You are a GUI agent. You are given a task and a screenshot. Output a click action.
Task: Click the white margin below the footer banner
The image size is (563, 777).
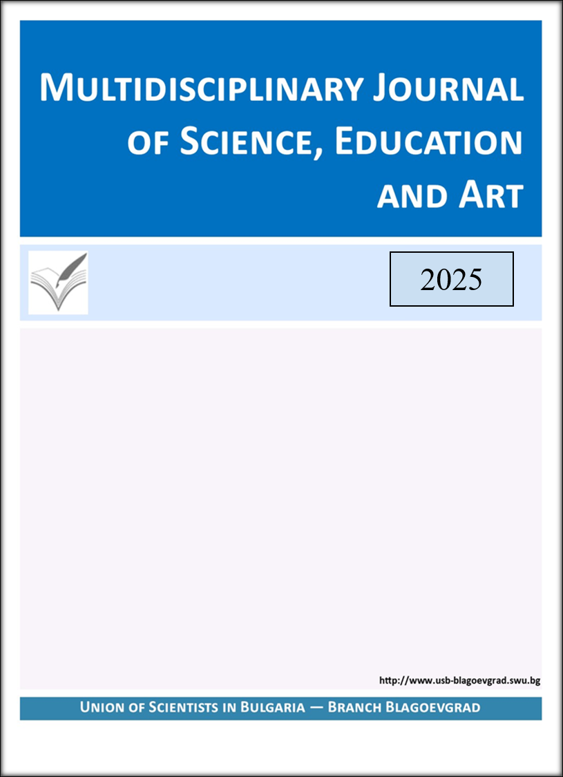point(276,746)
